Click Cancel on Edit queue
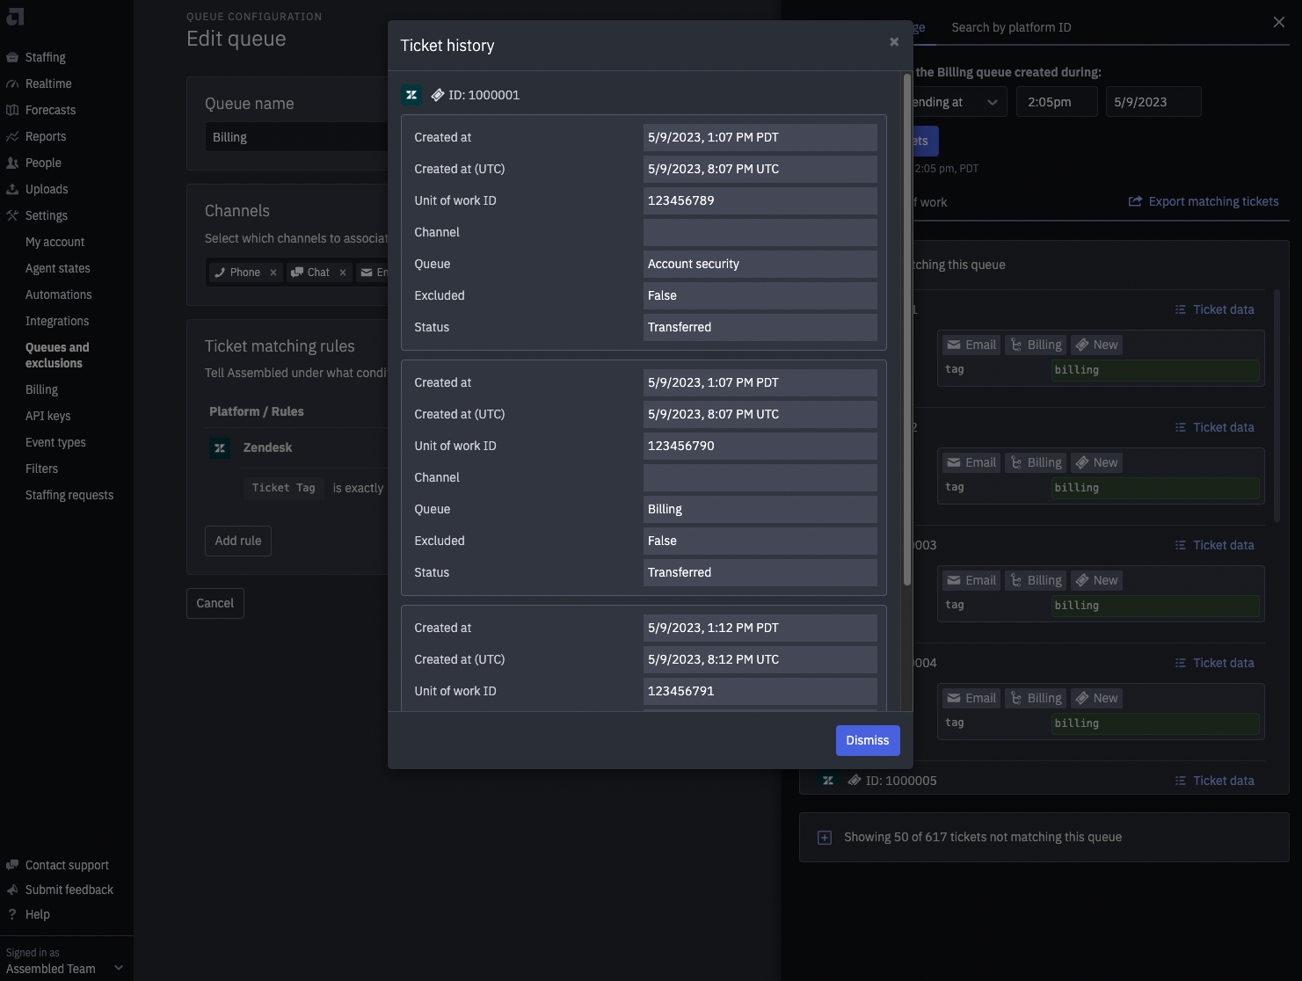Viewport: 1302px width, 981px height. 215,603
